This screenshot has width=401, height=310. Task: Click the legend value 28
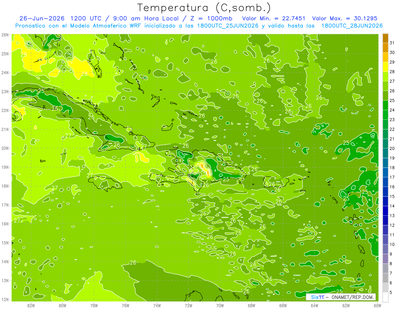[392, 72]
